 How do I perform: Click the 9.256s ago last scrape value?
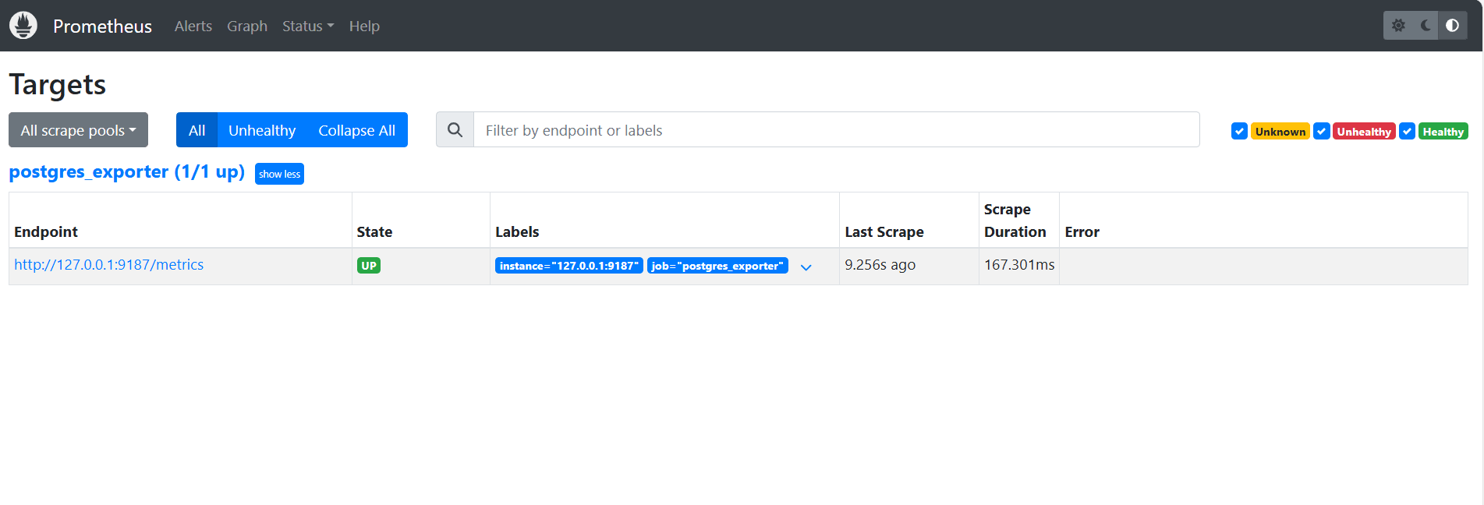pos(880,265)
